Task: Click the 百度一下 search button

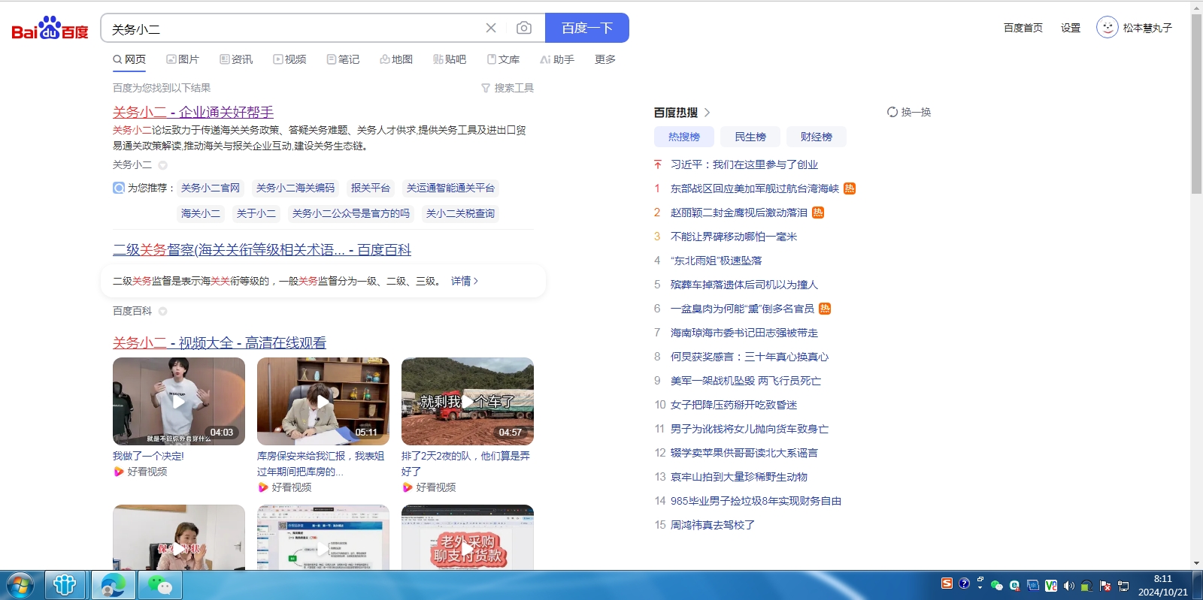Action: click(x=587, y=28)
